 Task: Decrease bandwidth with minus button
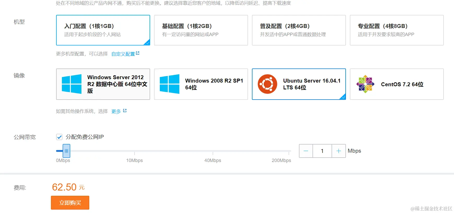click(306, 151)
